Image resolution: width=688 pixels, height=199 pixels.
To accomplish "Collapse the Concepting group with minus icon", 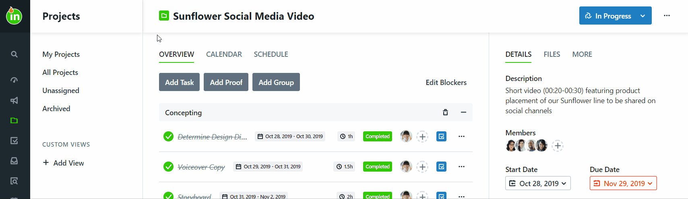I will pos(463,112).
